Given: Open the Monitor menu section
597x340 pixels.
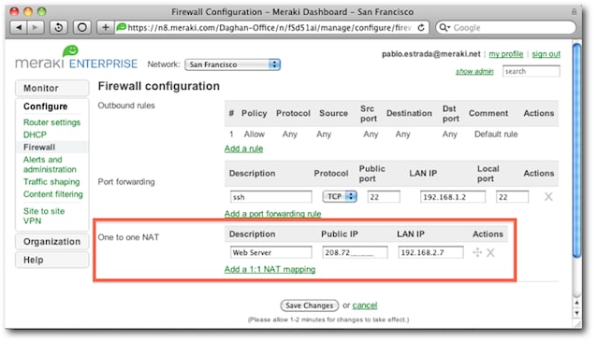Looking at the screenshot, I should 51,88.
